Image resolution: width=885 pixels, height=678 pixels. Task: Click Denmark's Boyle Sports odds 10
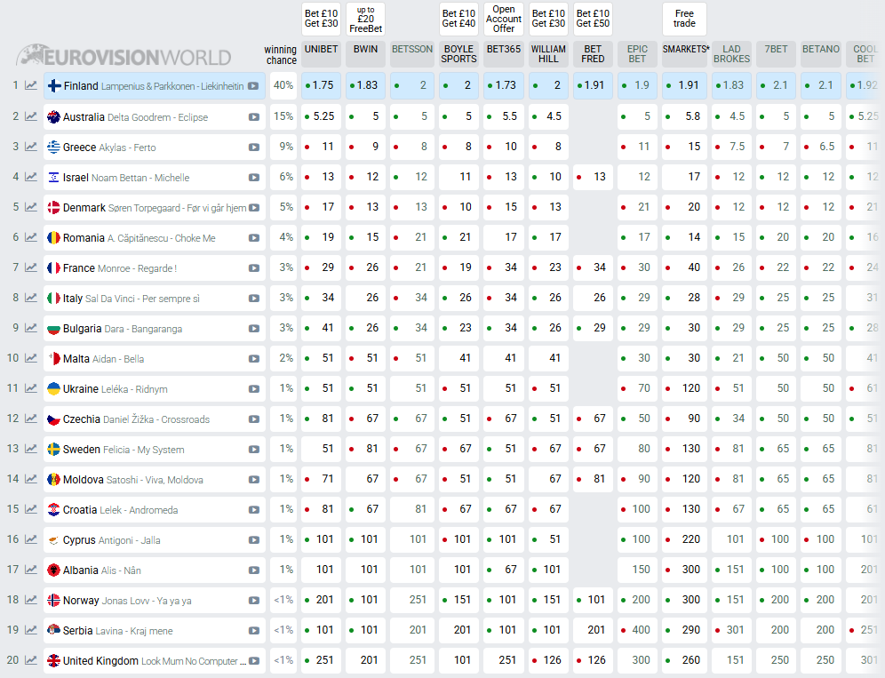tap(458, 207)
